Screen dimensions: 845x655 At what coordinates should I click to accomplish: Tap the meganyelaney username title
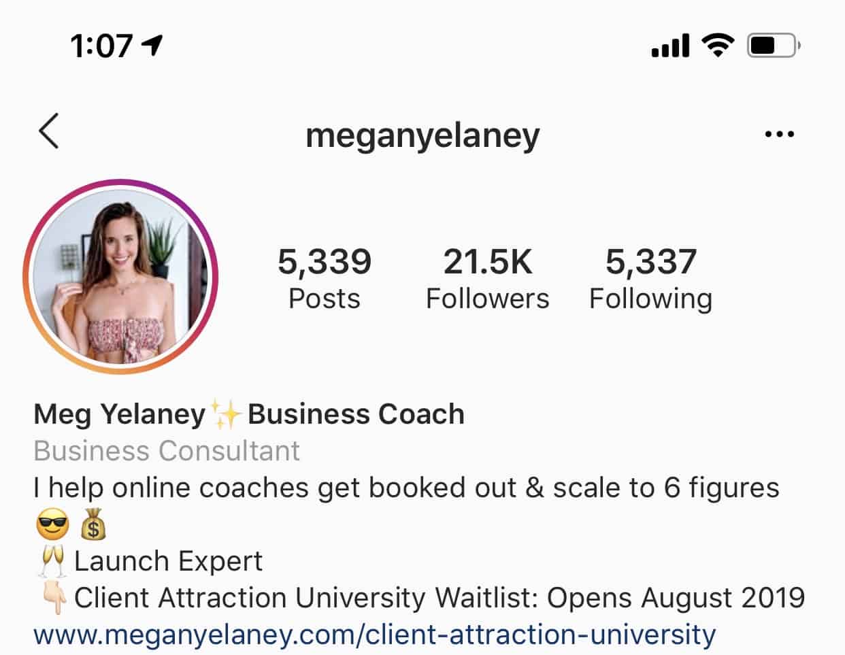[422, 135]
